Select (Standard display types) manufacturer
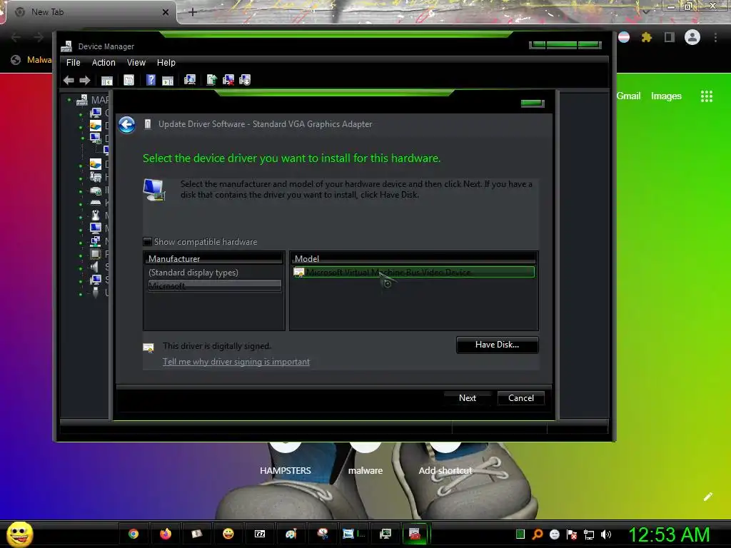731x548 pixels. coord(193,272)
